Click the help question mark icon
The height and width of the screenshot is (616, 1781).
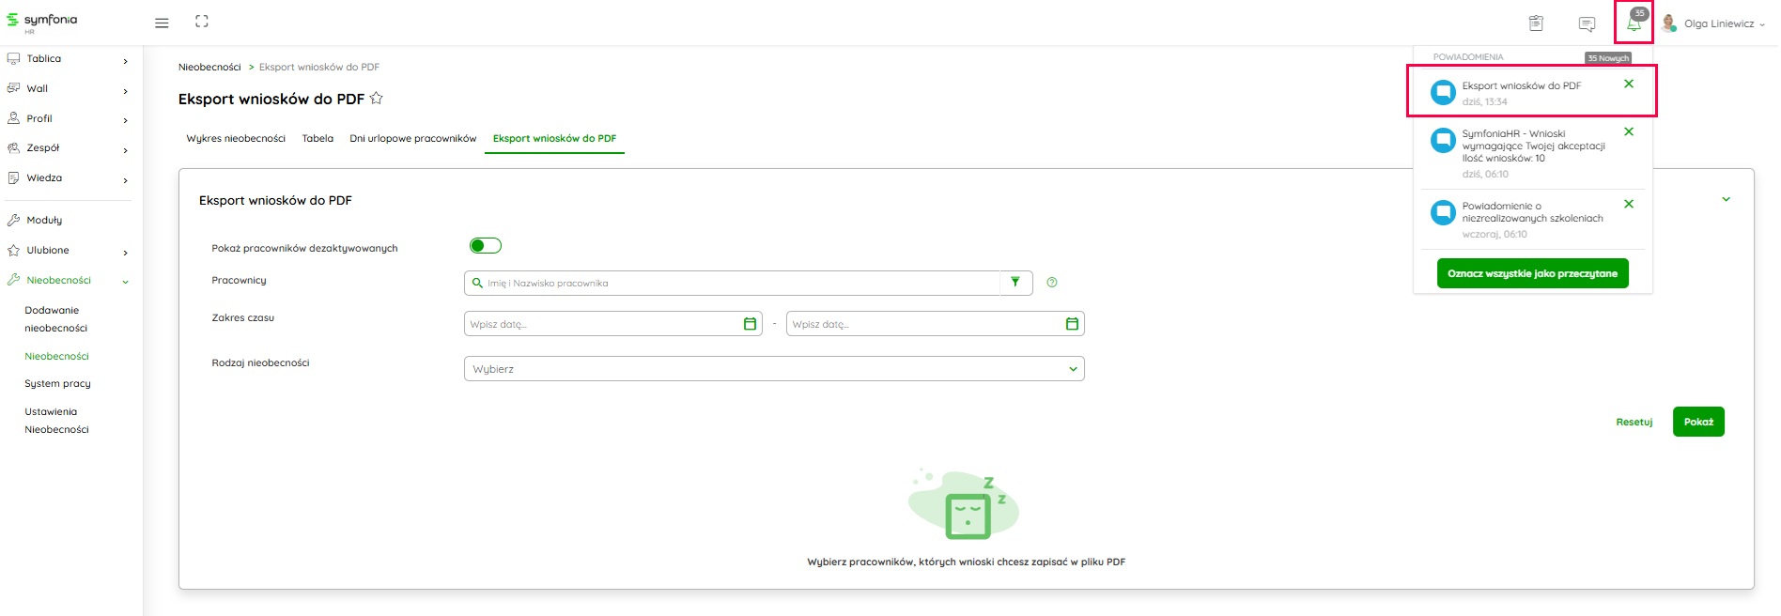click(x=1052, y=283)
